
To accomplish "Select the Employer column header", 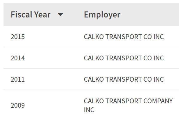I will [x=102, y=15].
